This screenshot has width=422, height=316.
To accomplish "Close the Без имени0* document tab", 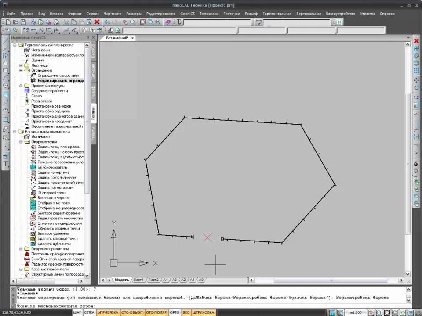I will tap(132, 38).
